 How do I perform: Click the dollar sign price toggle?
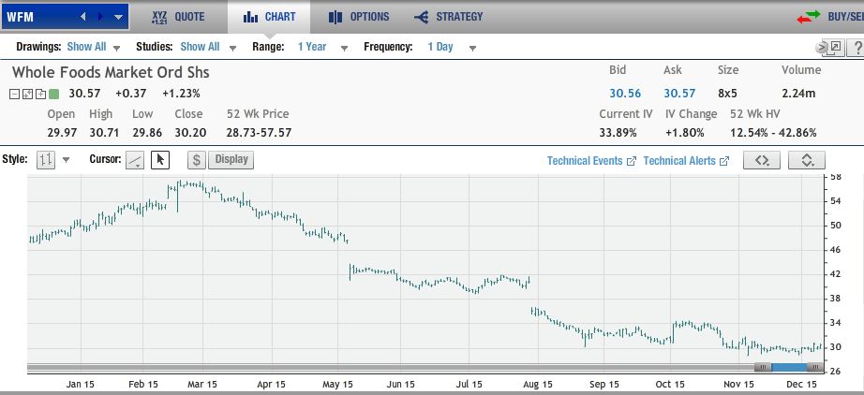197,160
